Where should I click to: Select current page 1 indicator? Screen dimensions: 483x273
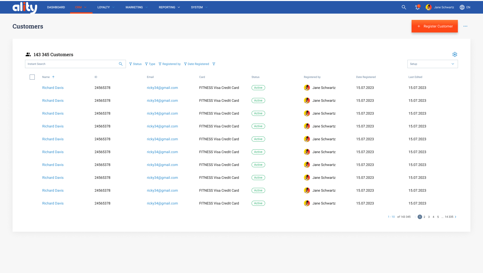pos(420,217)
